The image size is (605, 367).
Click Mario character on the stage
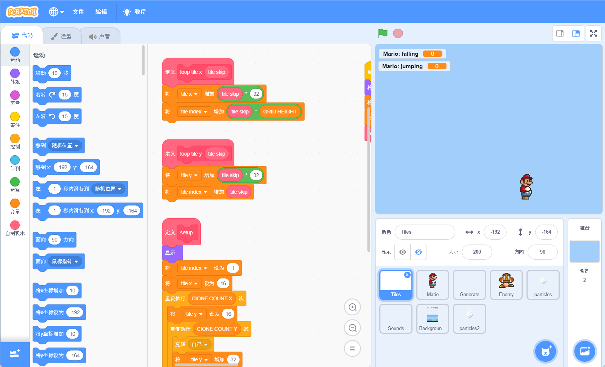[x=526, y=187]
